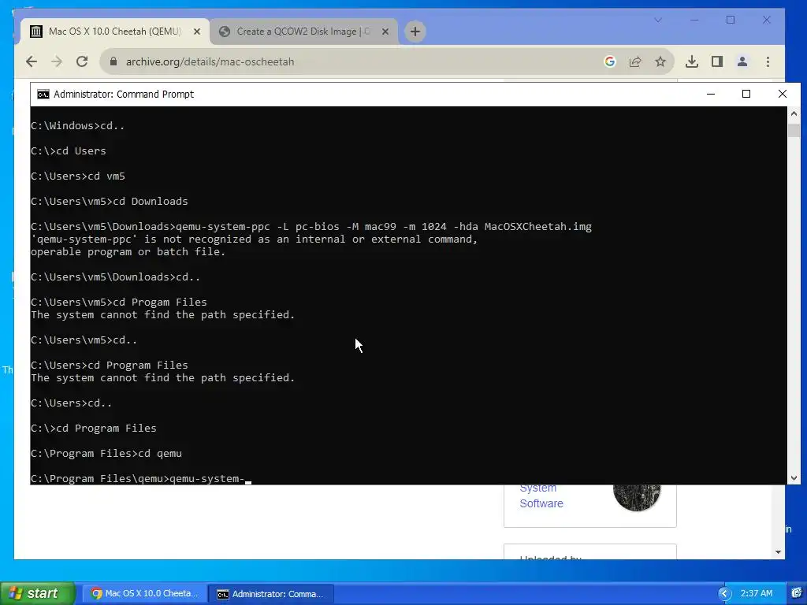Click the 'C:\>cd Users' line

pyautogui.click(x=68, y=150)
